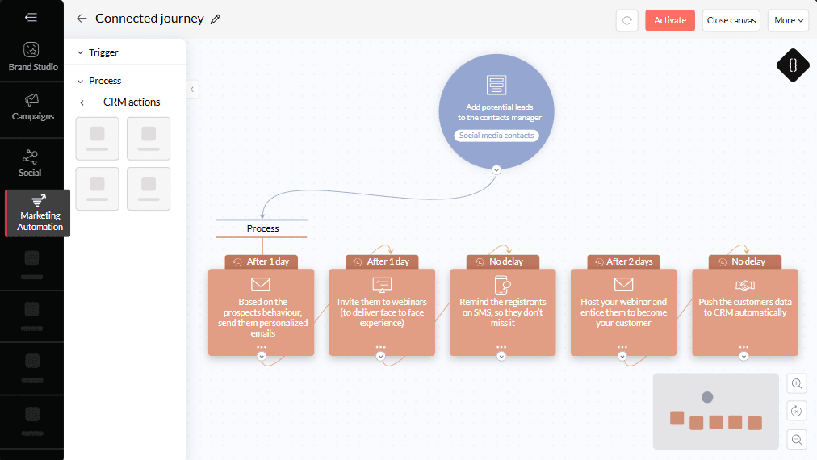817x460 pixels.
Task: Open the Social sidebar icon
Action: click(31, 162)
